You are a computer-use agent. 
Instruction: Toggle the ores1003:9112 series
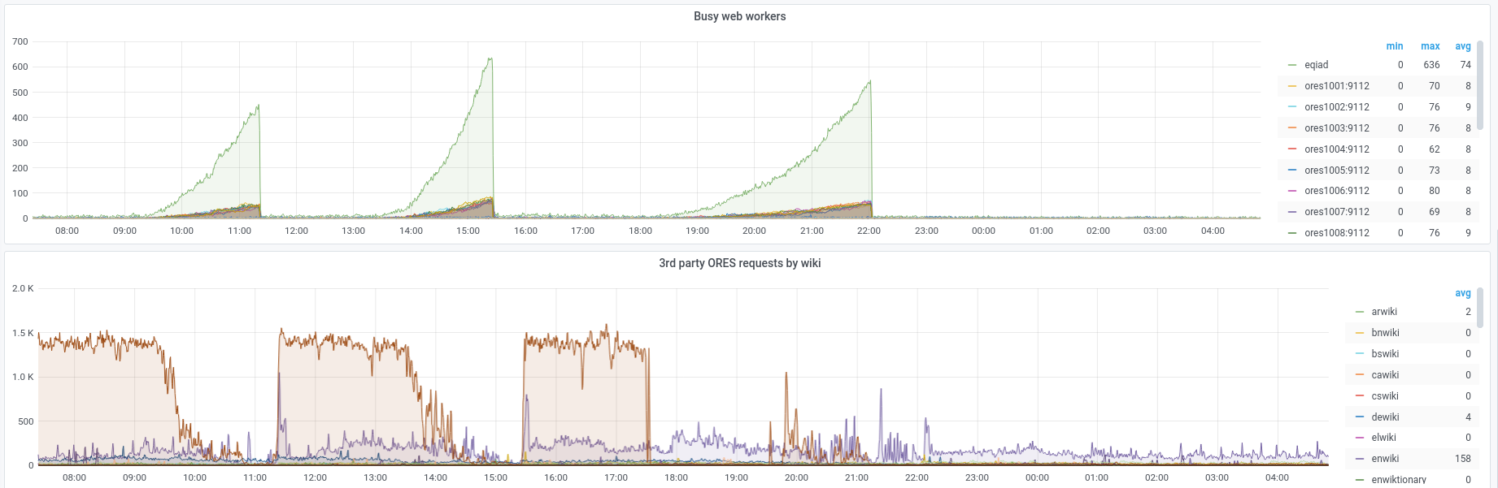(x=1336, y=128)
